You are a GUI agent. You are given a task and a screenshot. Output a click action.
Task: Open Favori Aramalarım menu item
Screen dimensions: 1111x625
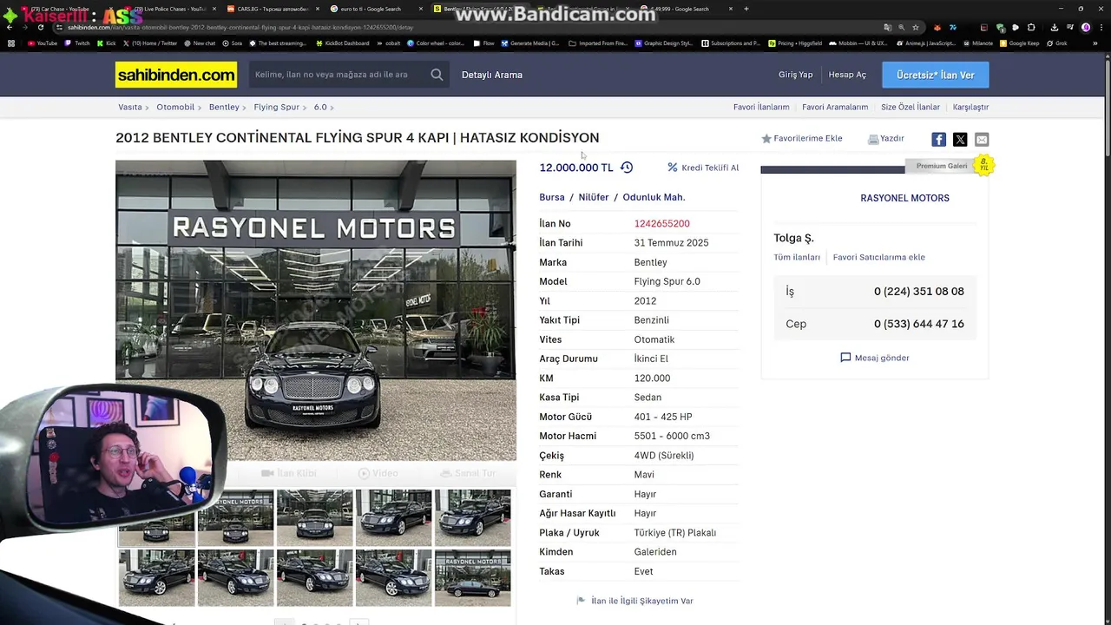(x=835, y=108)
